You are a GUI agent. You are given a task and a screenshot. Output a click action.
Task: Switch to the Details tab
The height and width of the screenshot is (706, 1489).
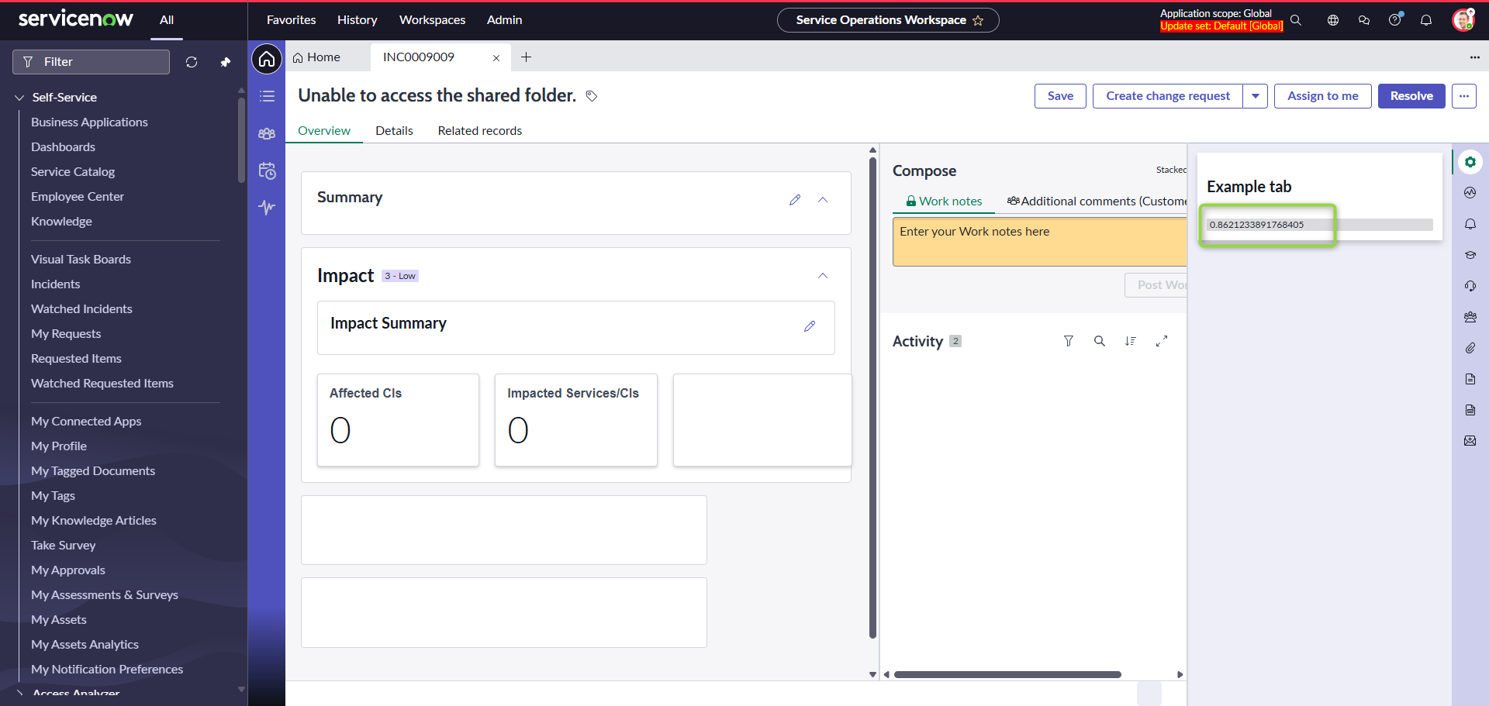coord(394,131)
